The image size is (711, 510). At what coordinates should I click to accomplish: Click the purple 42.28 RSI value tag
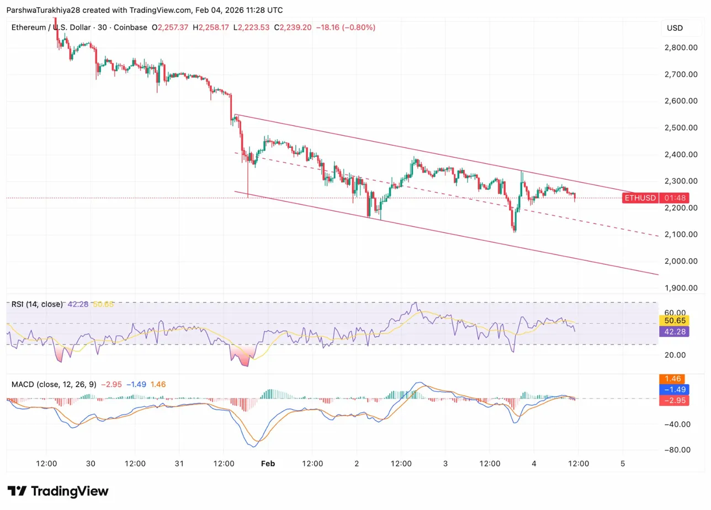(x=673, y=332)
